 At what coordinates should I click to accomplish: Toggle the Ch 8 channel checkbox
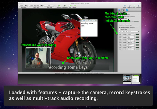120,46
